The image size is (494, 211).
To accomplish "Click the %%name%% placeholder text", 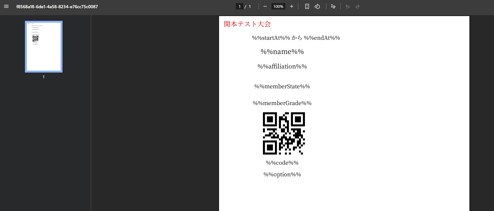I will 282,52.
